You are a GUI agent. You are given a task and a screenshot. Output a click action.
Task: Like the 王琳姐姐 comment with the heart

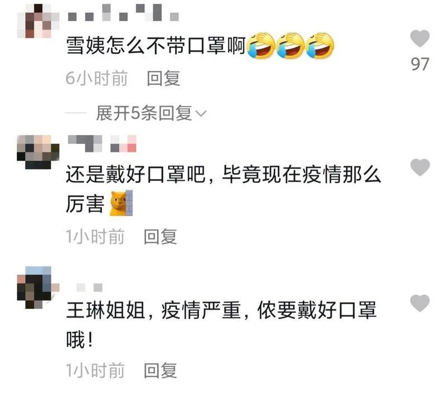420,303
